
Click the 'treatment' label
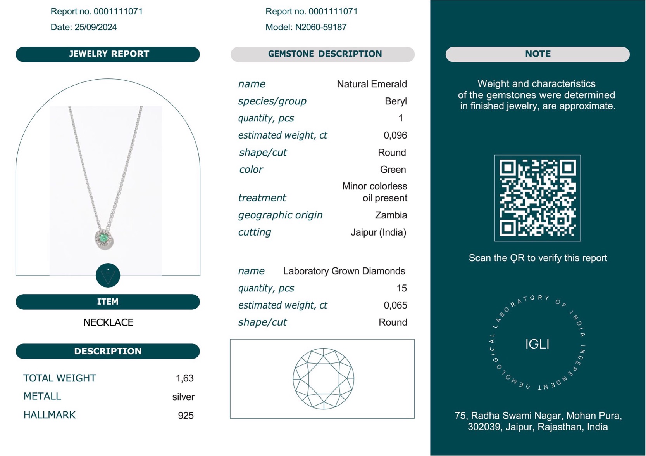[262, 198]
